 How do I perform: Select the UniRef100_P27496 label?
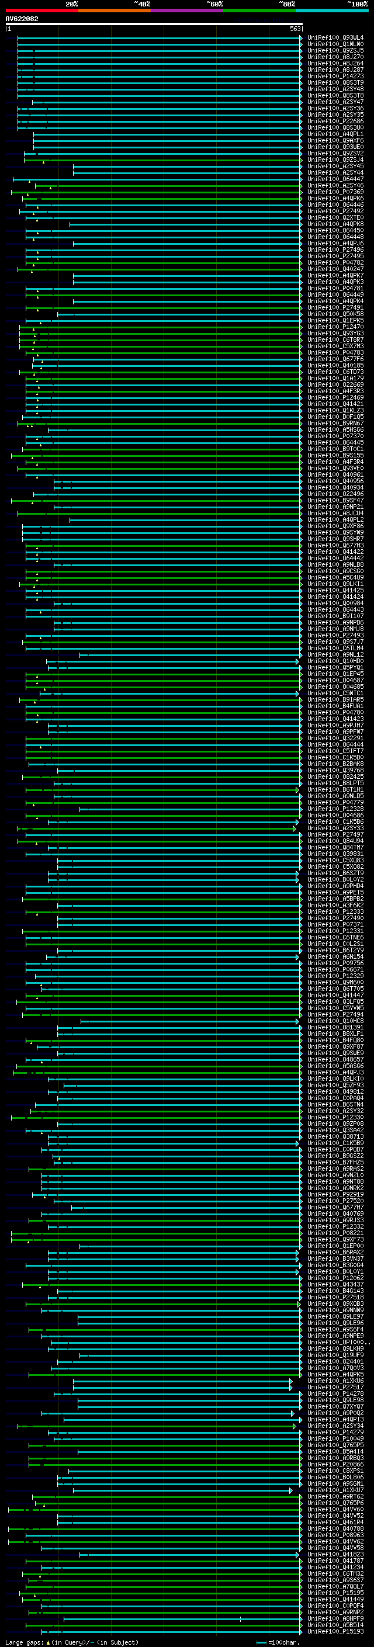pos(335,250)
